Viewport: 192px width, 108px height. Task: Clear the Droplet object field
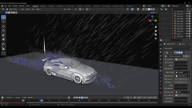(x=189, y=73)
